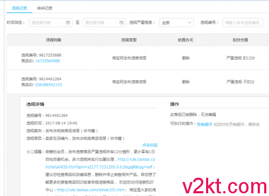Click into the start date 请选择日期 field

point(51,23)
